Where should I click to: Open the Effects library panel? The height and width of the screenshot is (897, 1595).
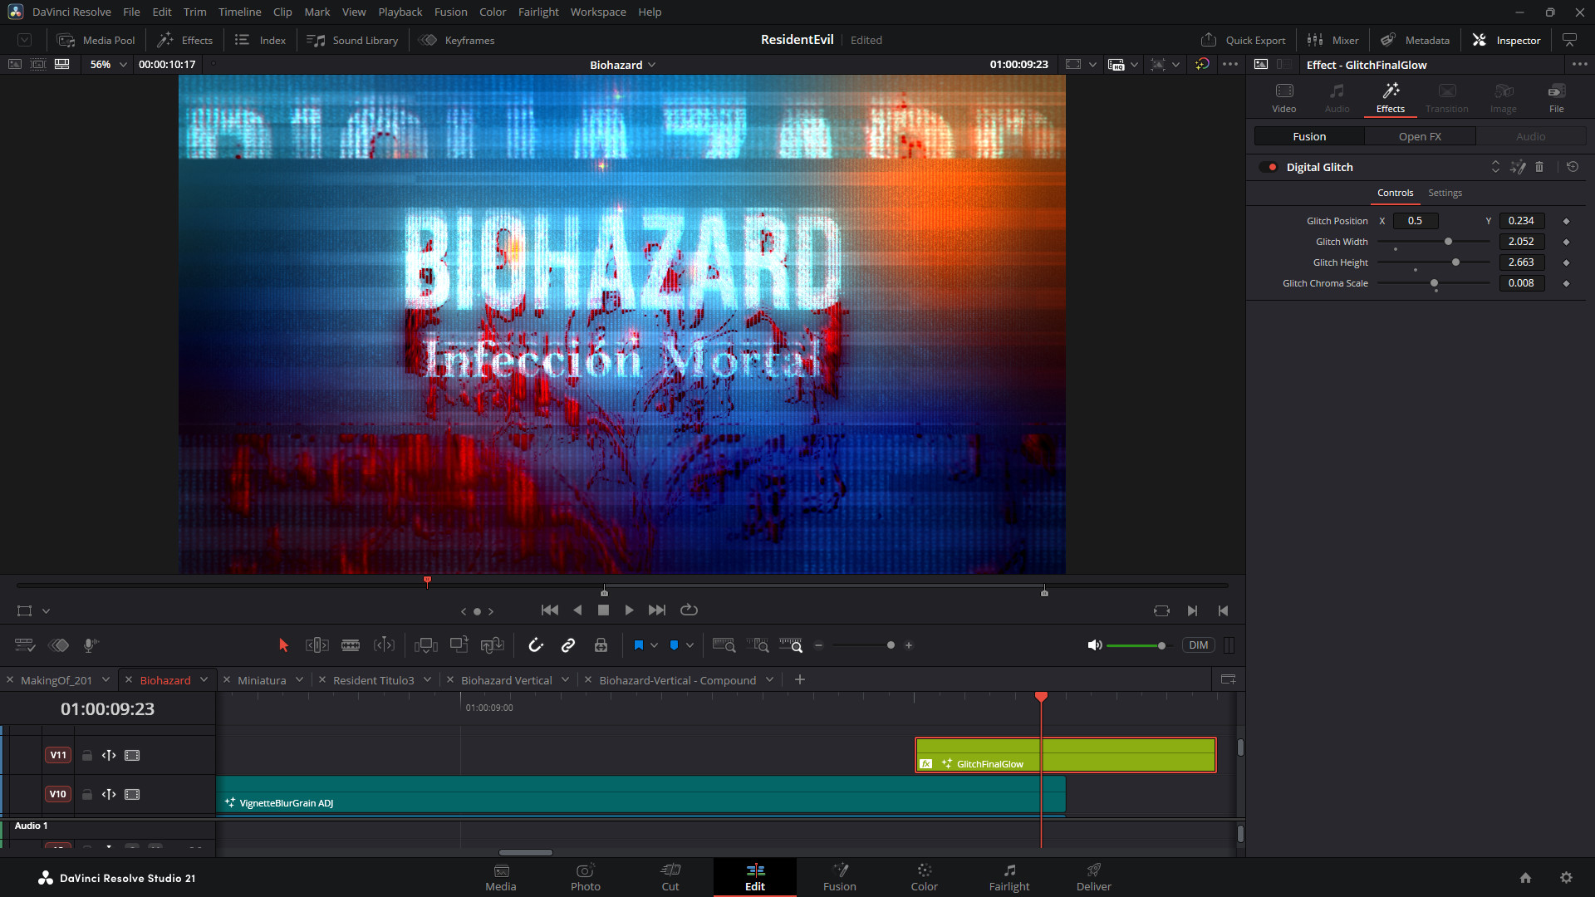pos(185,40)
